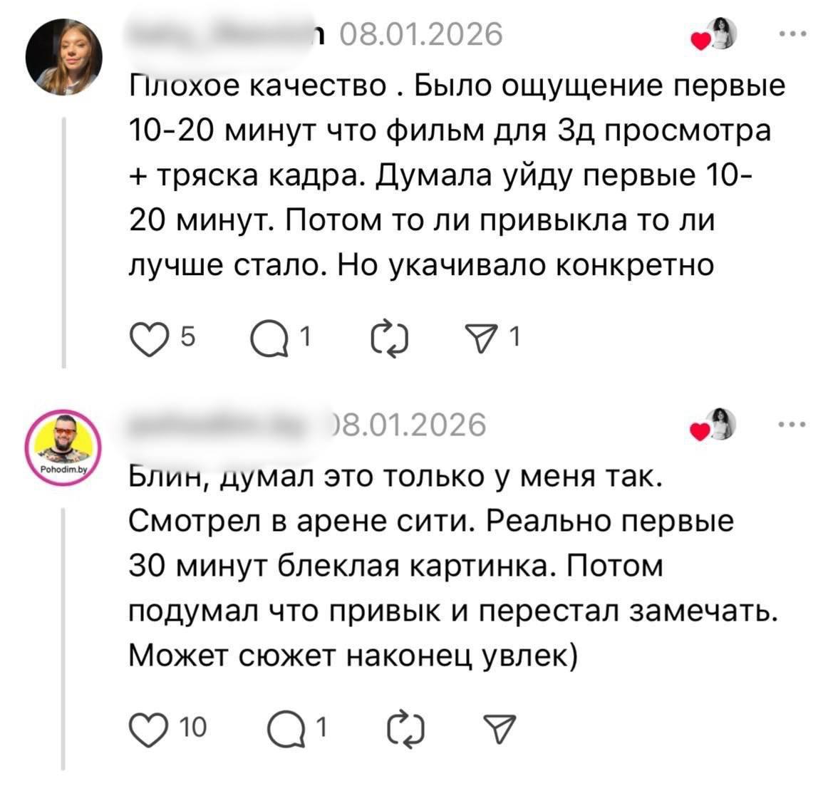Open more options for the first comment
Viewport: 838px width, 786px height.
pyautogui.click(x=792, y=34)
